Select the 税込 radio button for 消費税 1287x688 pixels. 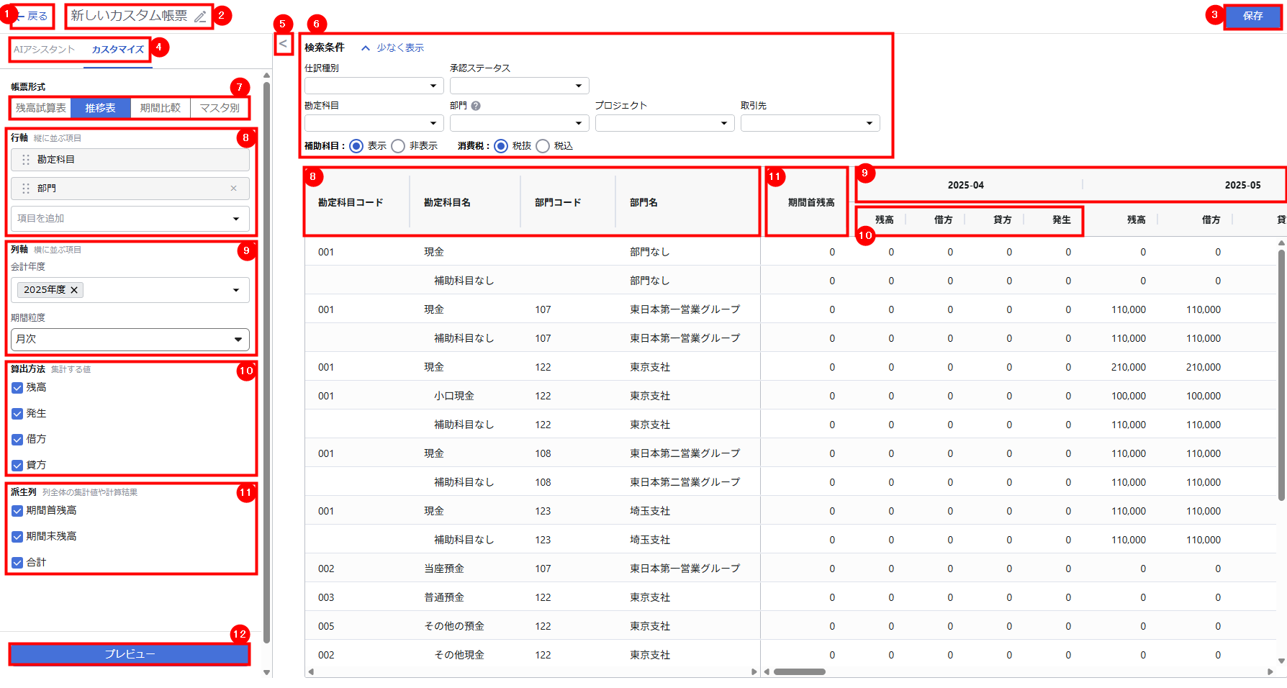pyautogui.click(x=543, y=146)
